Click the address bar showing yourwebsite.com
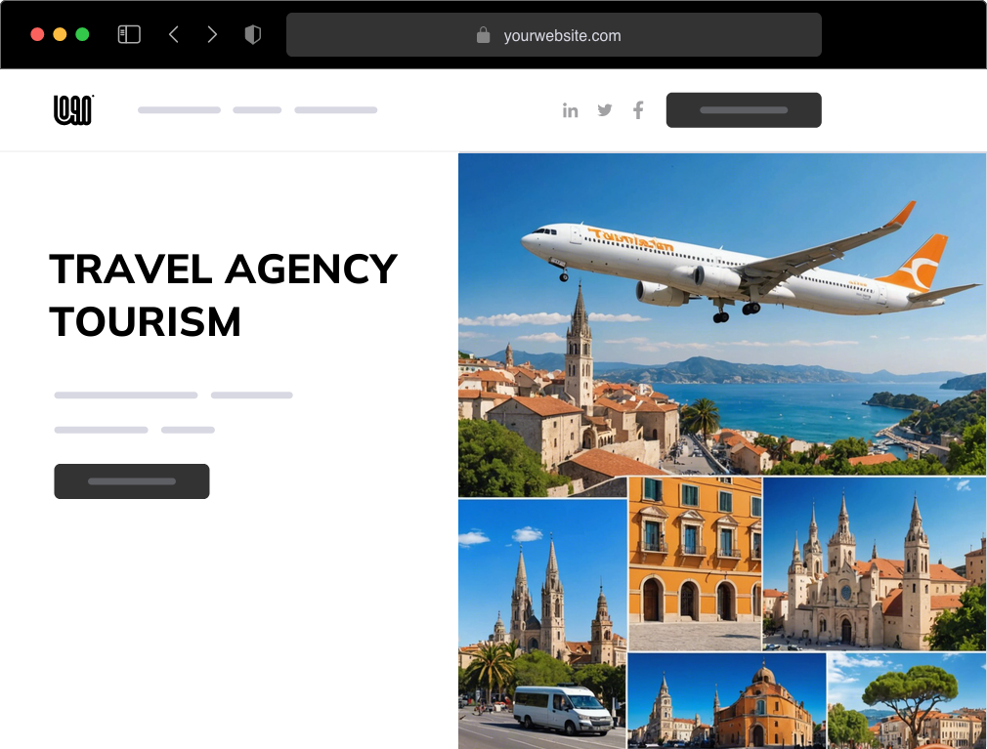 pos(553,35)
